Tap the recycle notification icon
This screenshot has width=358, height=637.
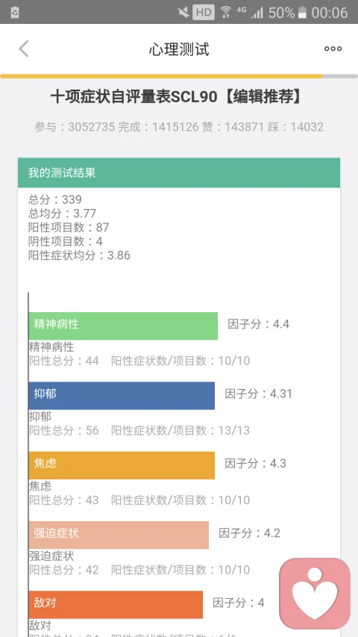coord(15,13)
